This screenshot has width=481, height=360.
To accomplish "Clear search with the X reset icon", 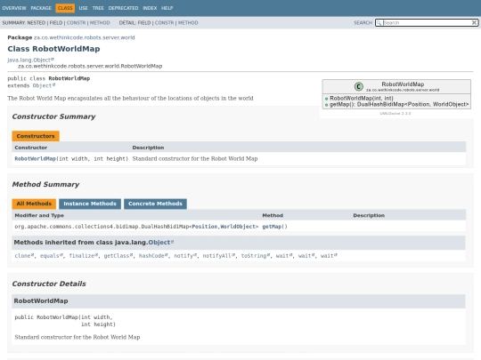I will click(474, 22).
